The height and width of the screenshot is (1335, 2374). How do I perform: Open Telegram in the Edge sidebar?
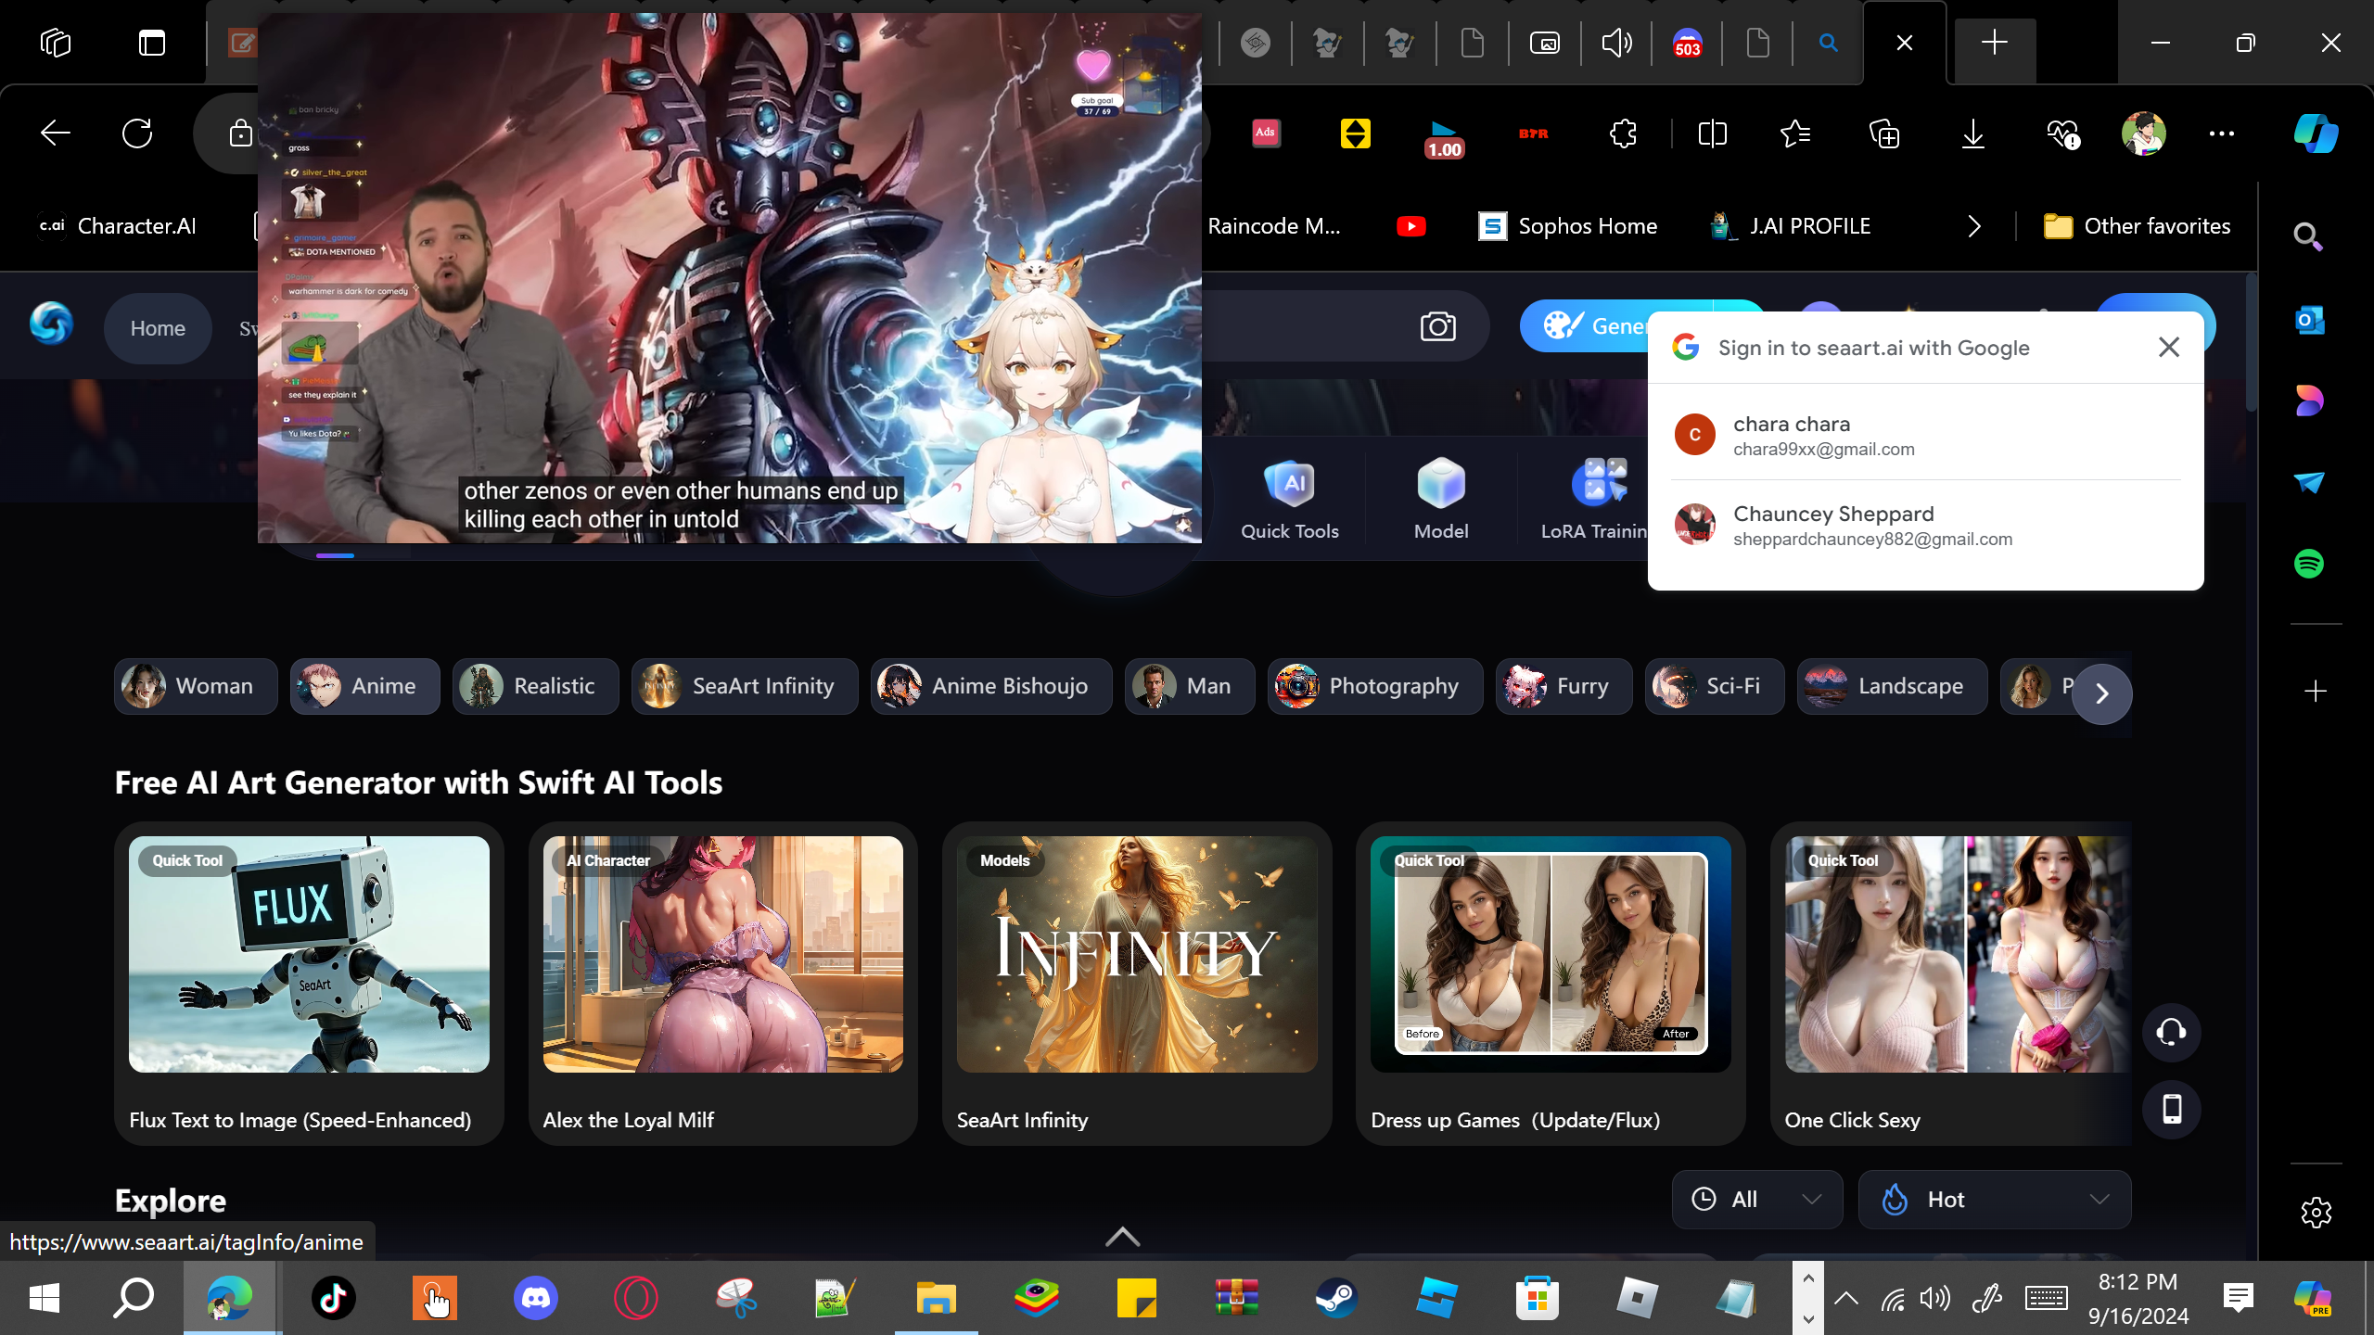click(2308, 482)
